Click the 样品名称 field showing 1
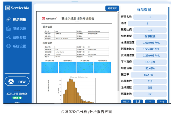This screenshot has height=116, width=173. coord(150,17)
